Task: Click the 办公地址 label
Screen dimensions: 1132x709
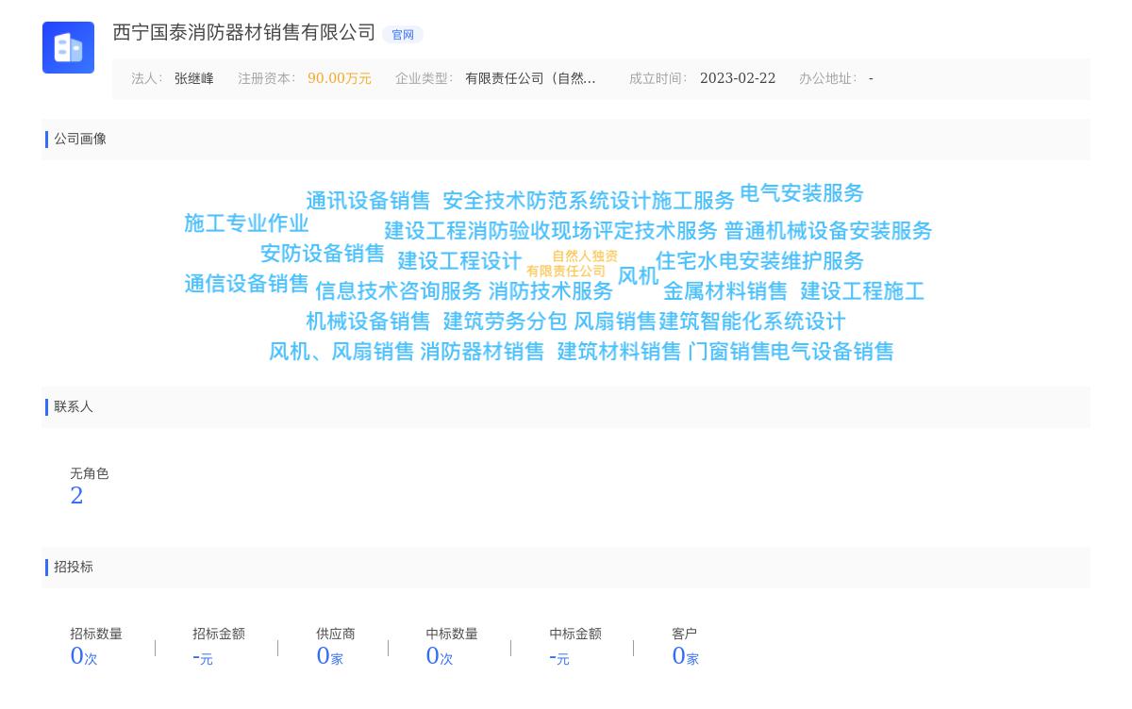Action: 828,79
